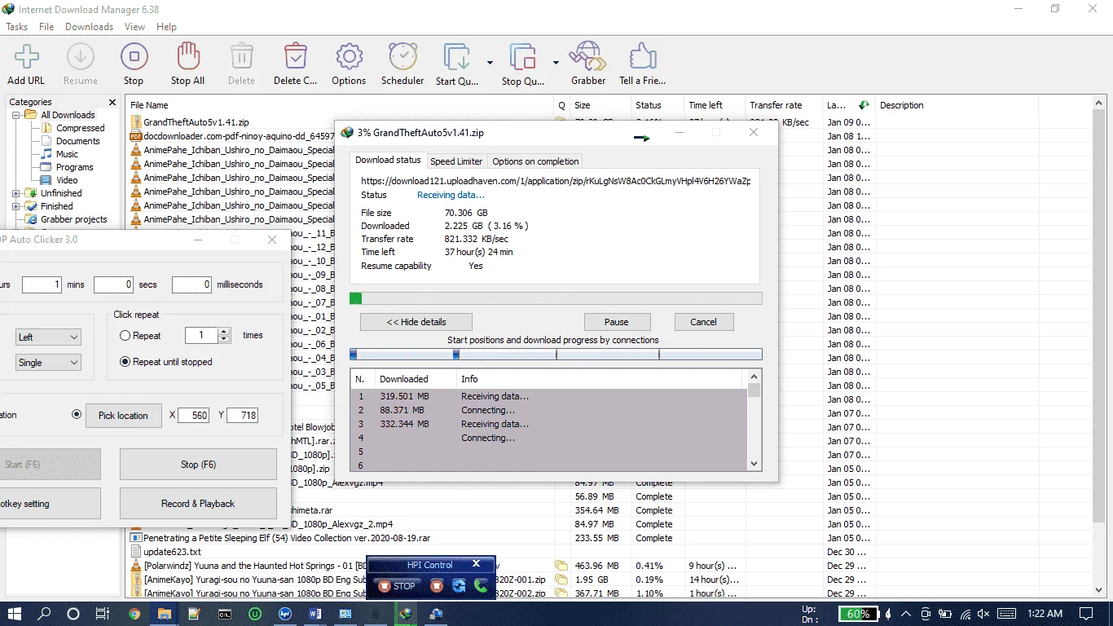Click the Hide details button

(x=416, y=322)
